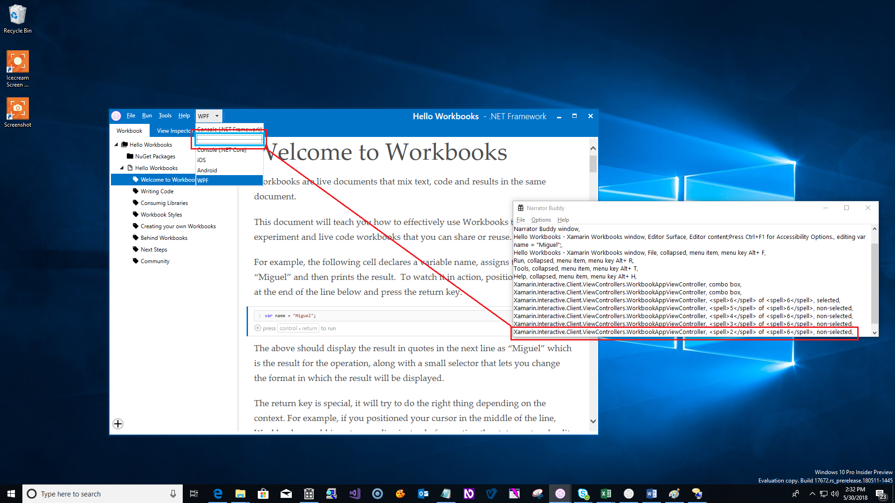Open Visual Studio taskbar icon

[x=355, y=494]
